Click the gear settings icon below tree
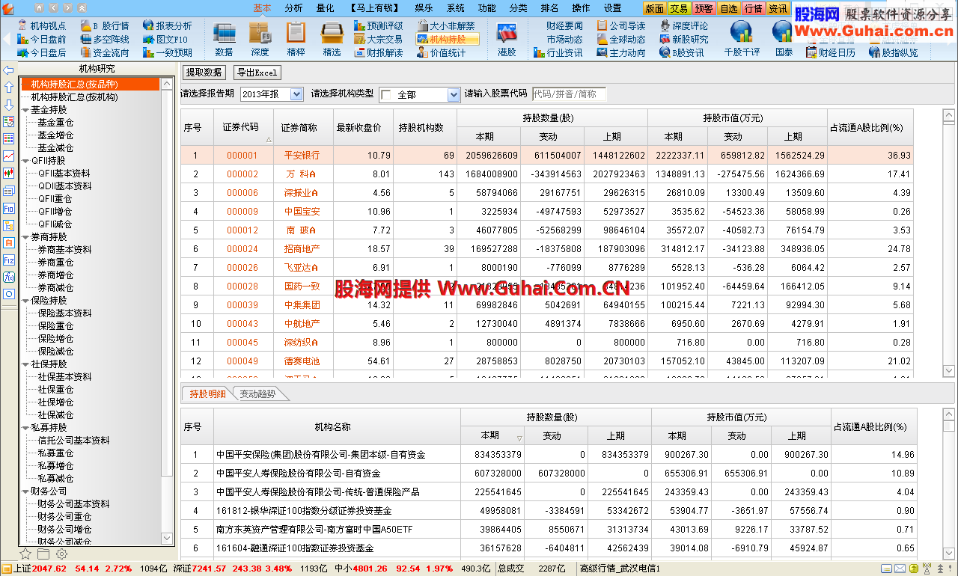Viewport: 958px width, 576px height. (61, 554)
